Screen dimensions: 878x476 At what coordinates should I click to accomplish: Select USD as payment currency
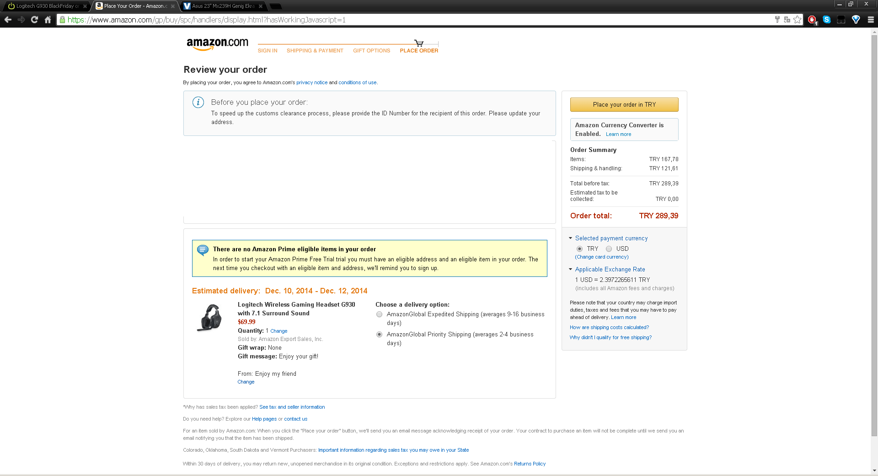(609, 249)
